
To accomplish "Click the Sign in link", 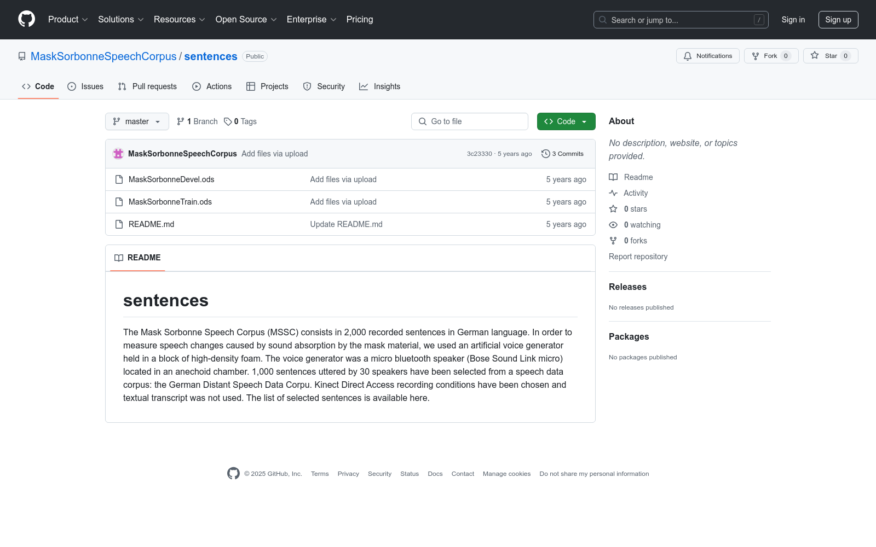I will [x=793, y=20].
